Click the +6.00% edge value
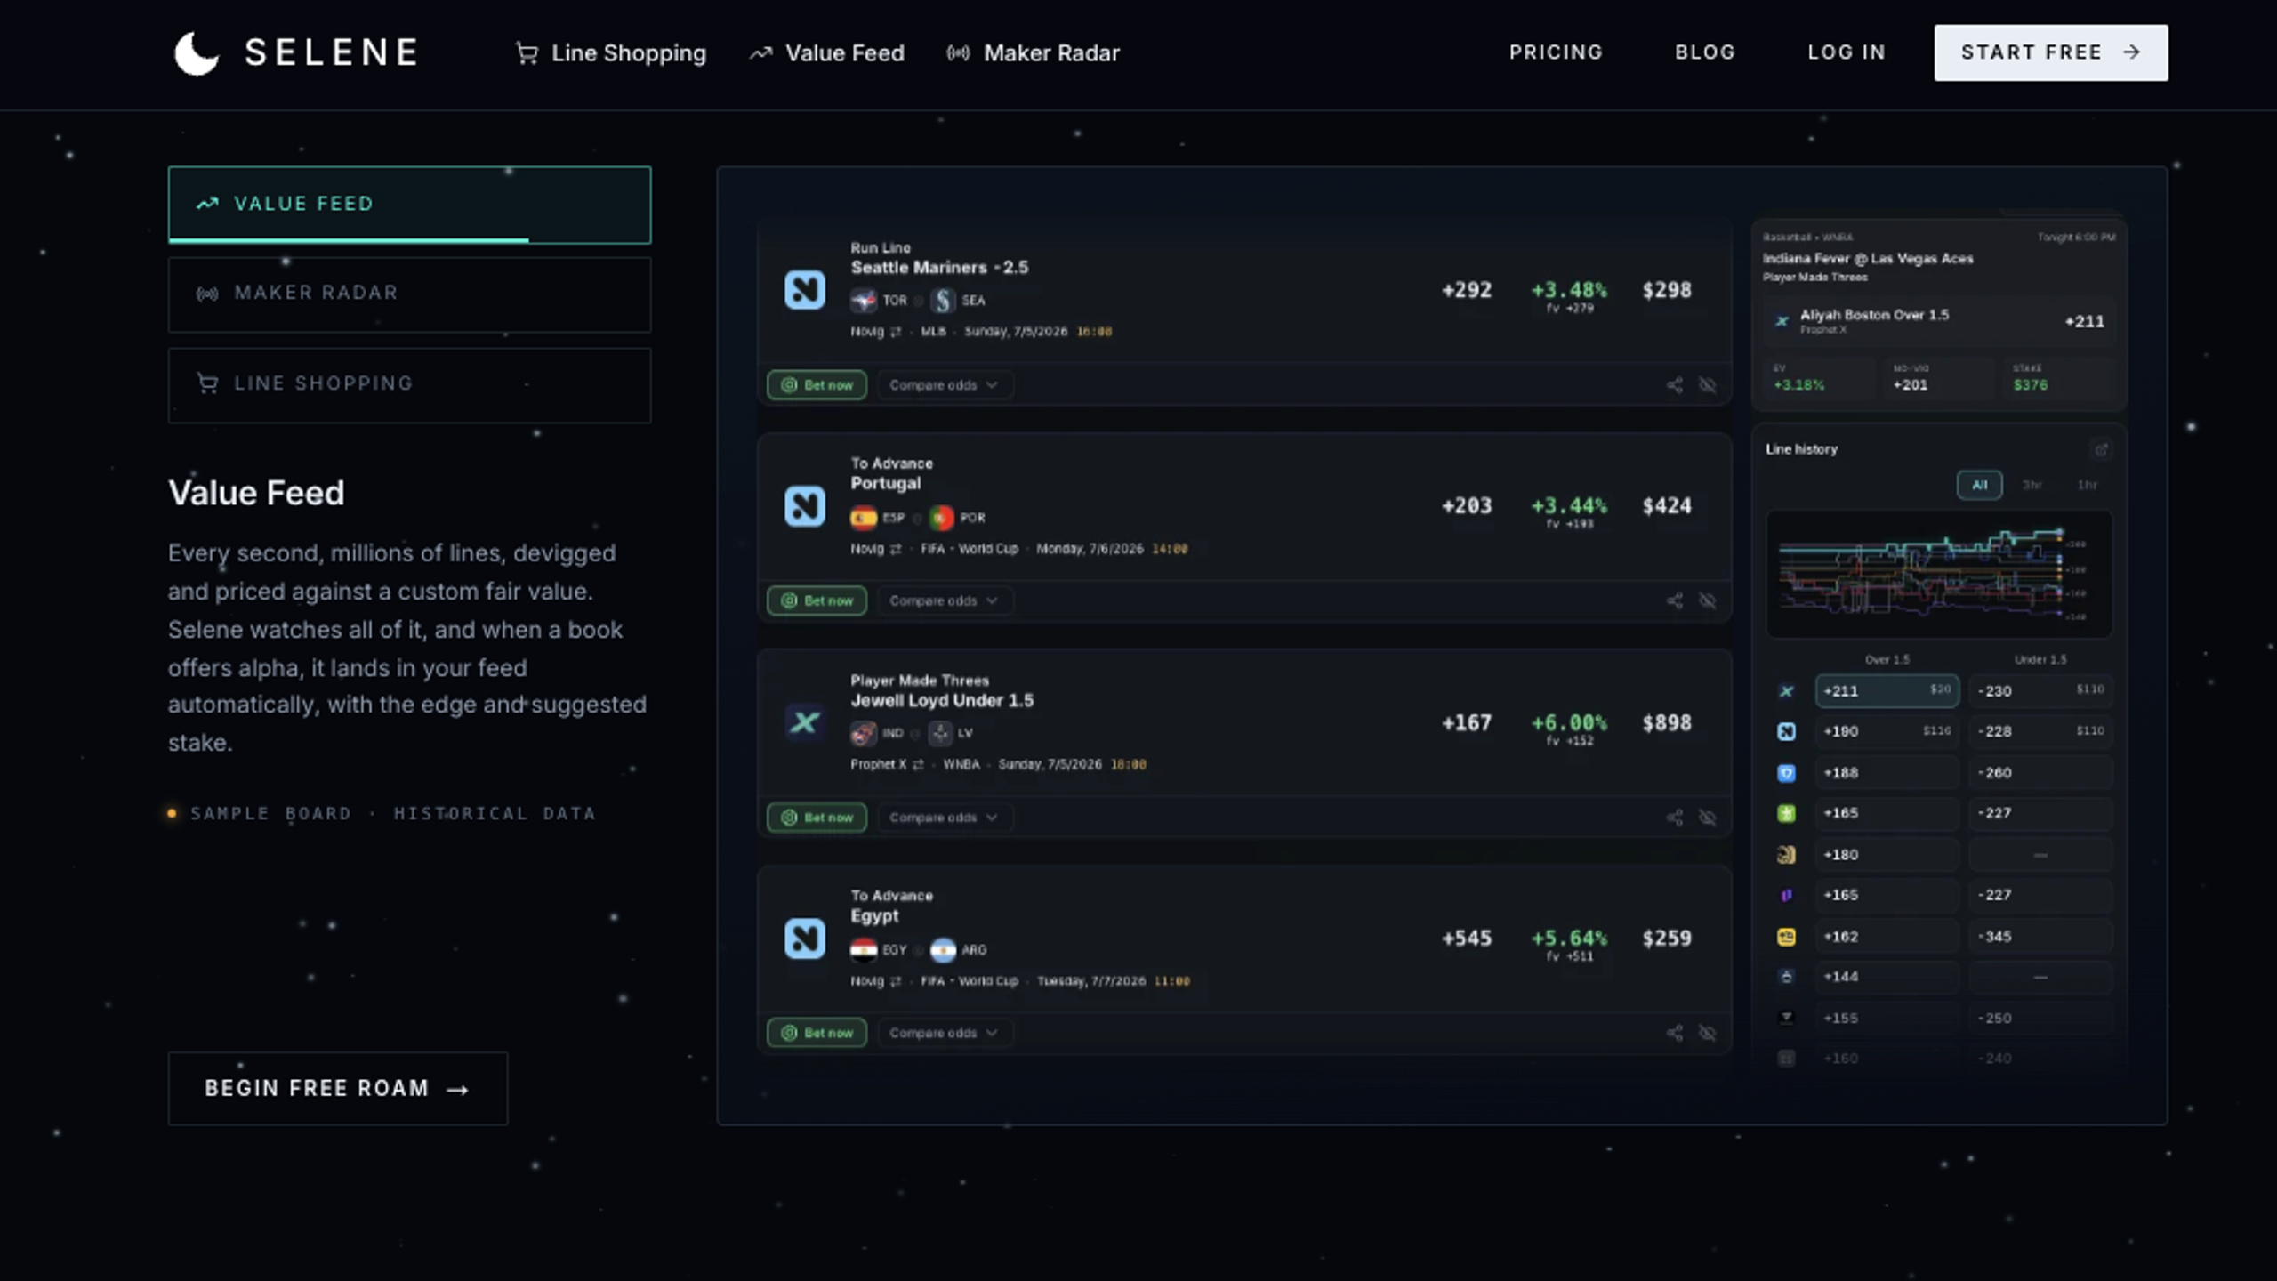This screenshot has width=2277, height=1281. (1569, 722)
